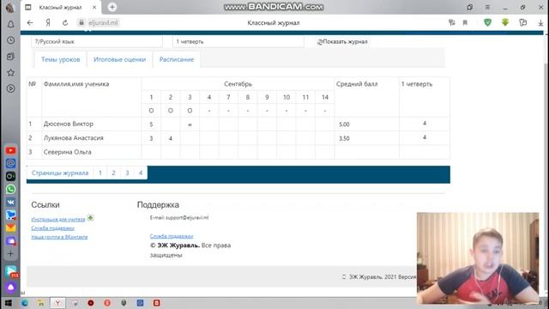Open green download extension icon
The width and height of the screenshot is (549, 309).
[505, 23]
